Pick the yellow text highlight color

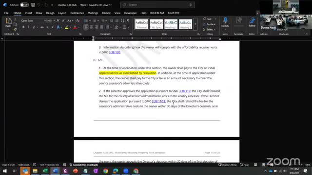pos(67,27)
